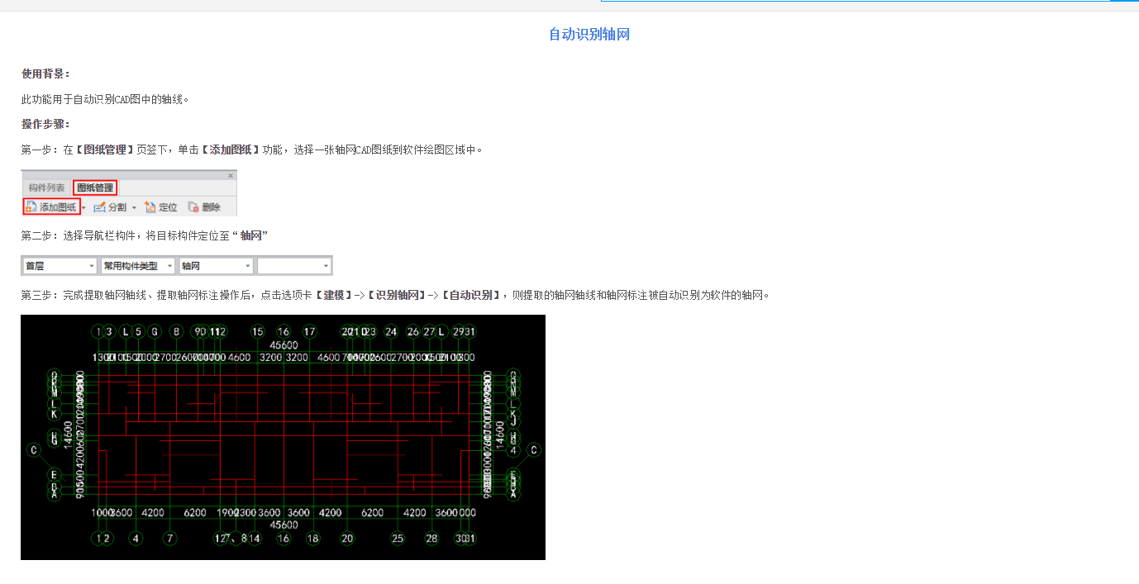Click the 自动识别轴网 page title
Screen dimensions: 1139x584
click(x=589, y=35)
